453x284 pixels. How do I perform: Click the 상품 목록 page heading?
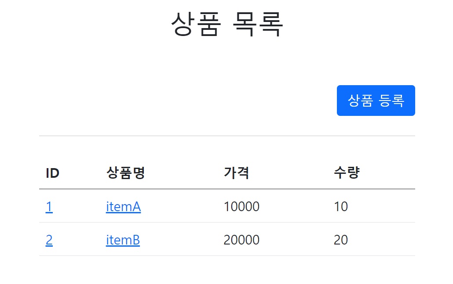(226, 24)
